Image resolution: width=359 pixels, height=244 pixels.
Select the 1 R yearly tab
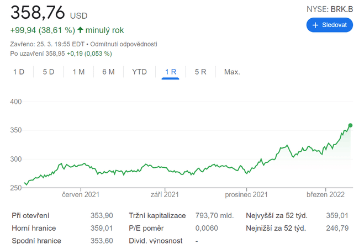coord(170,72)
